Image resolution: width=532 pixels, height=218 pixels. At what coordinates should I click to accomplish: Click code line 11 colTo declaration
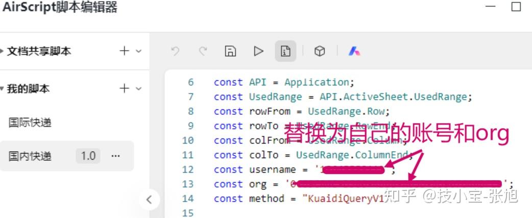coord(313,155)
